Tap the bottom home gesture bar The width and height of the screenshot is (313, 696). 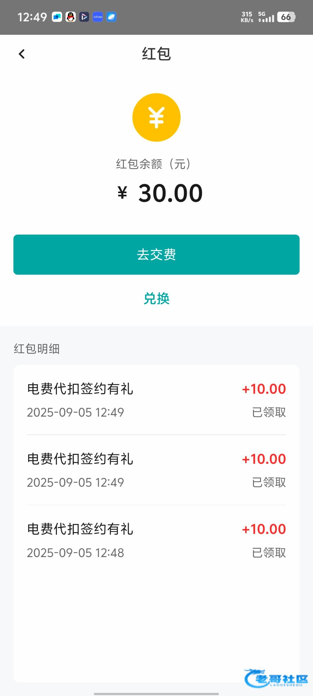coord(156,694)
